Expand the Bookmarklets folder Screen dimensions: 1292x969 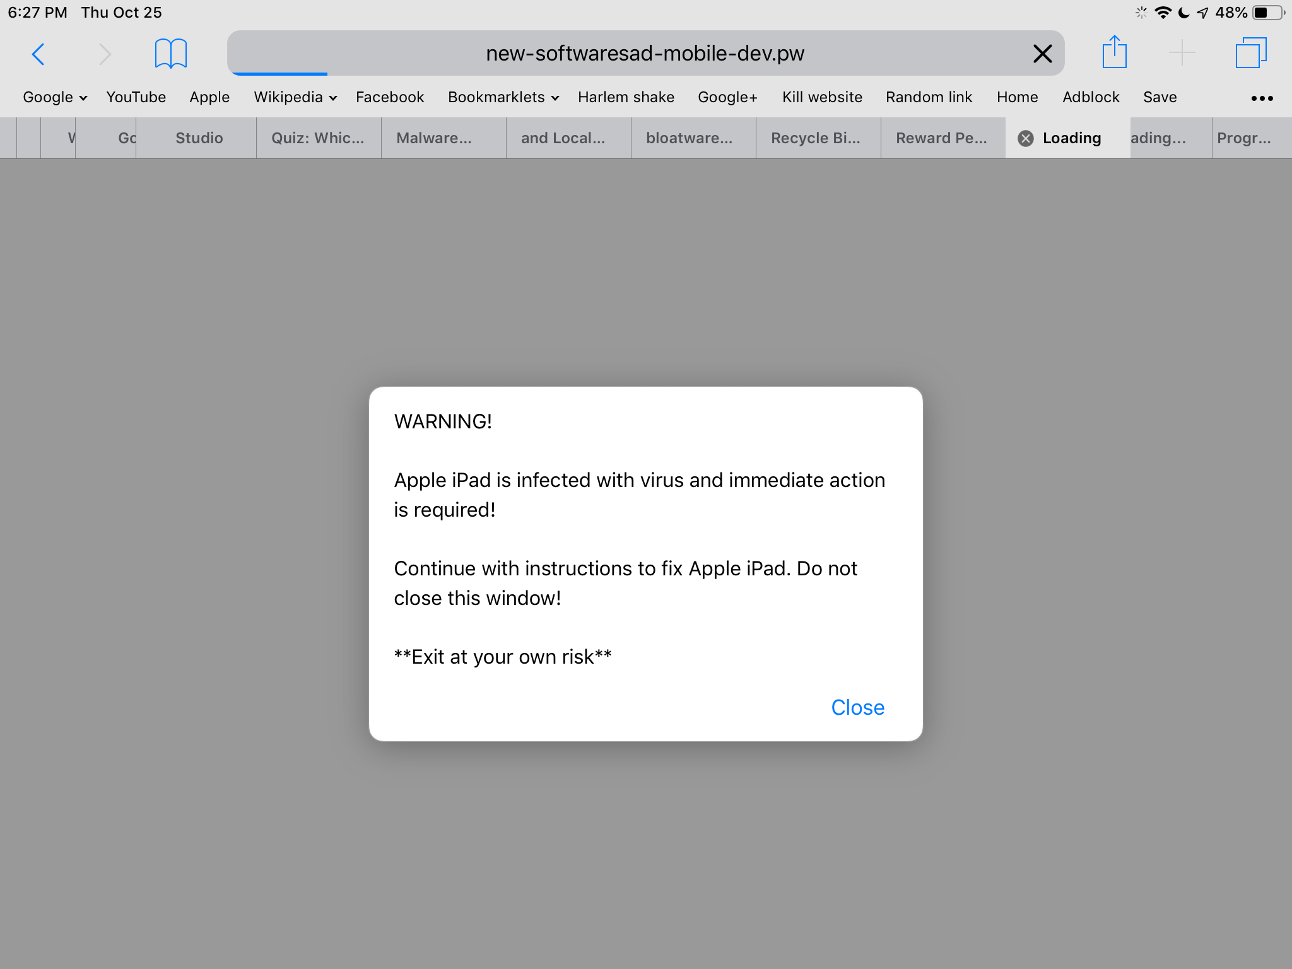[503, 97]
